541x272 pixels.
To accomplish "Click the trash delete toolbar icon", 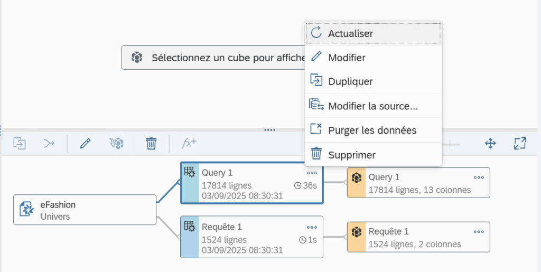I will pyautogui.click(x=151, y=143).
